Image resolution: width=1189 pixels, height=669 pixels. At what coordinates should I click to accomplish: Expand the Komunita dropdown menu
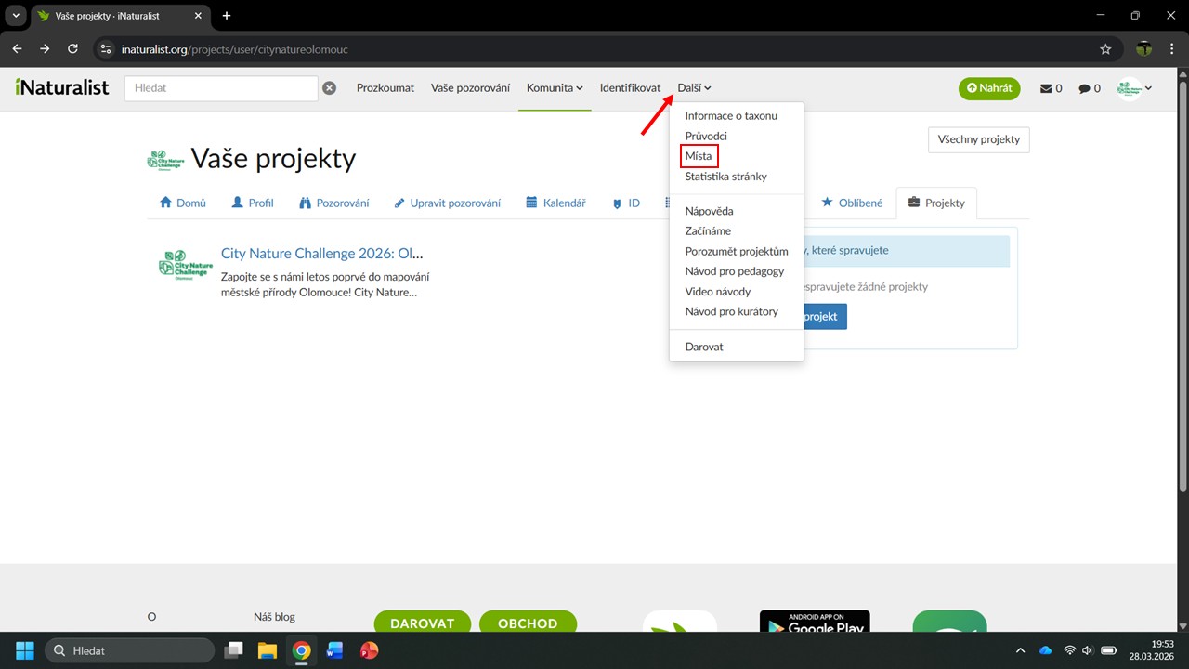[555, 88]
